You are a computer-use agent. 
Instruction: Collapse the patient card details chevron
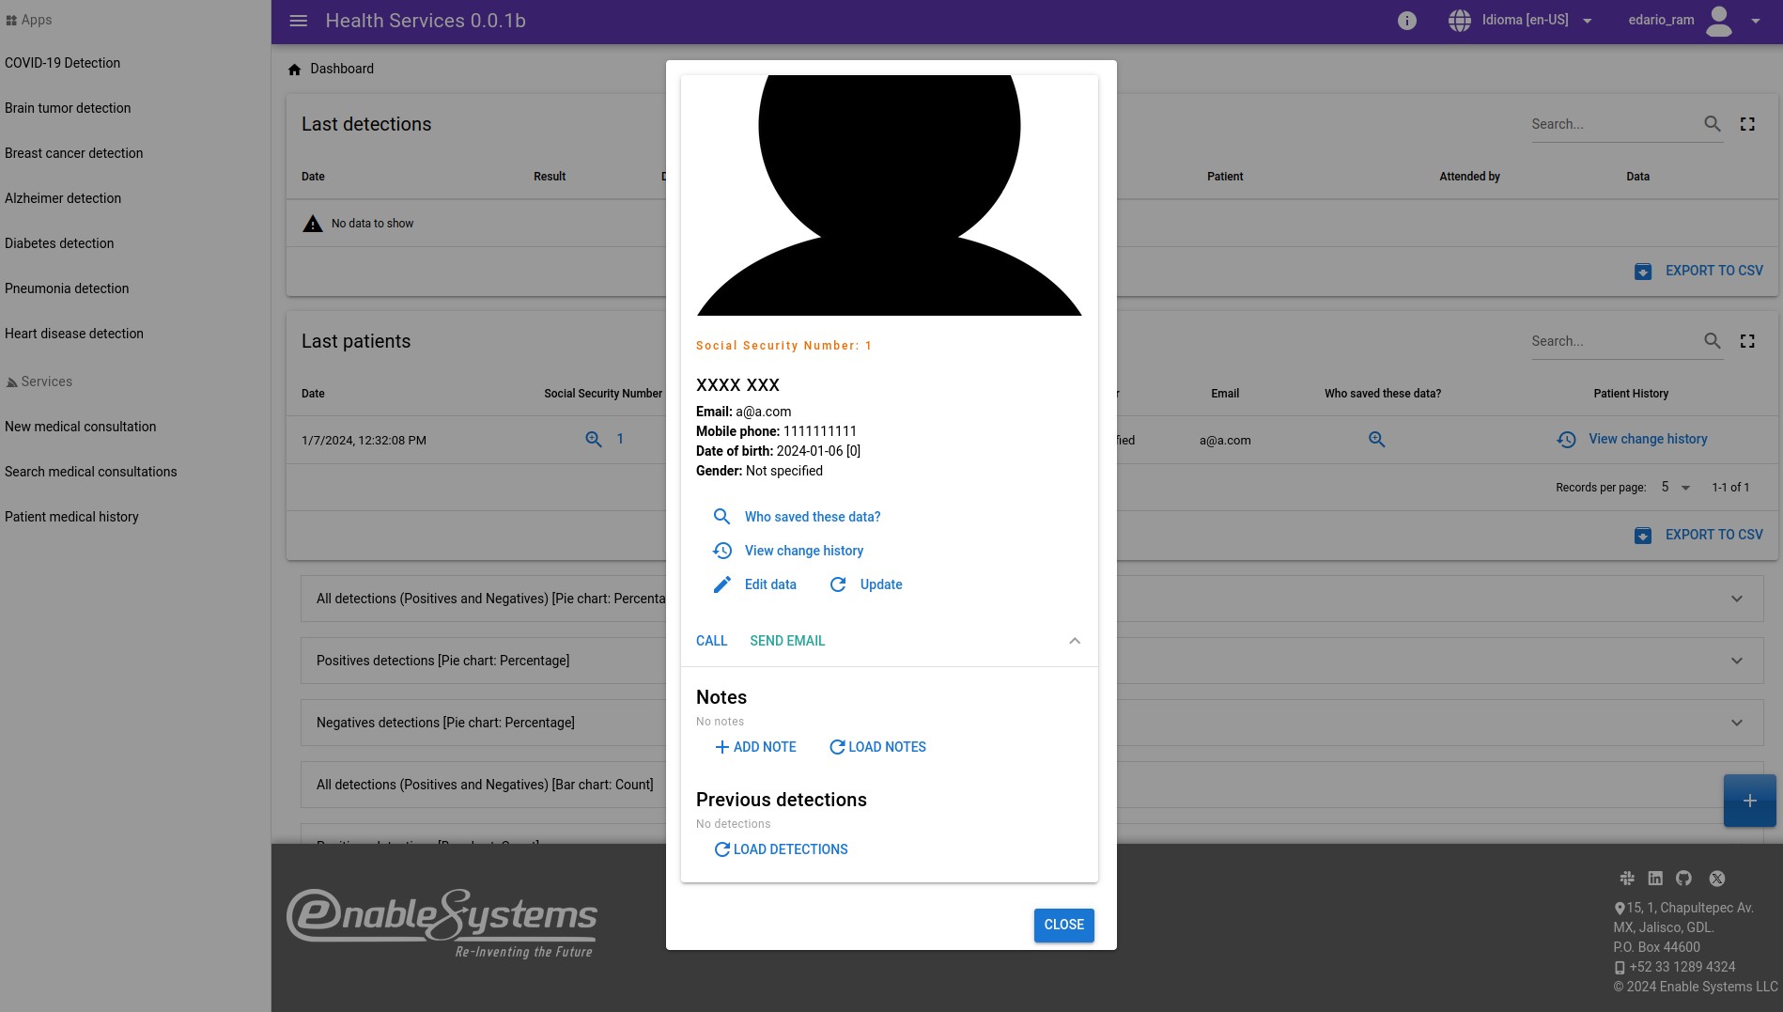[x=1075, y=641]
